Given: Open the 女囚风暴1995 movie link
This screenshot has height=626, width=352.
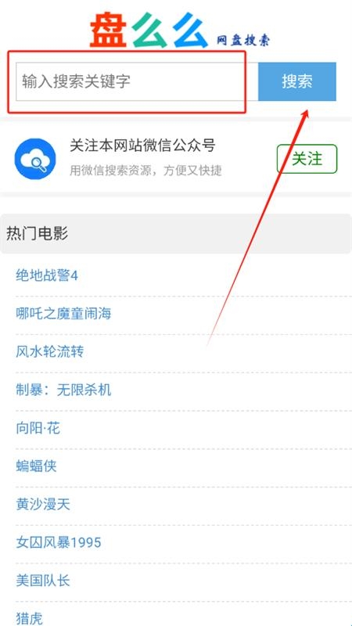Looking at the screenshot, I should tap(59, 542).
